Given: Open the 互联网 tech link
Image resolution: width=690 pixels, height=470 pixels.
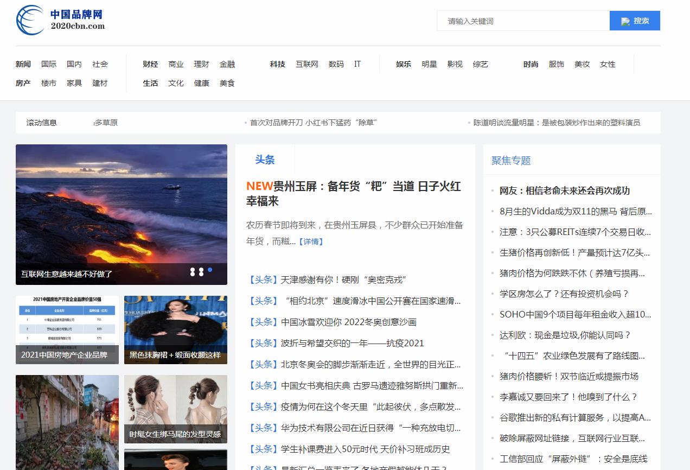Looking at the screenshot, I should click(x=307, y=64).
